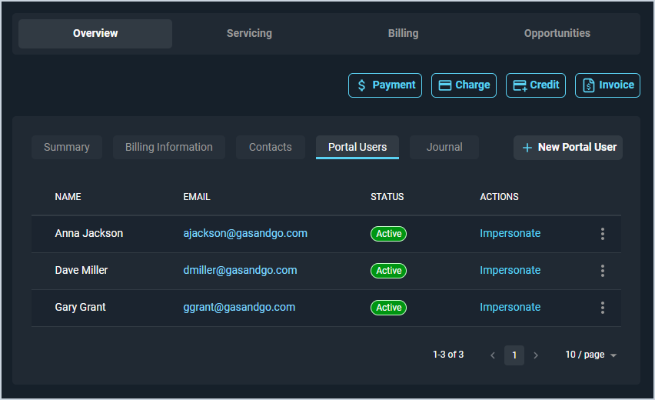Click the Payment button

[x=385, y=85]
